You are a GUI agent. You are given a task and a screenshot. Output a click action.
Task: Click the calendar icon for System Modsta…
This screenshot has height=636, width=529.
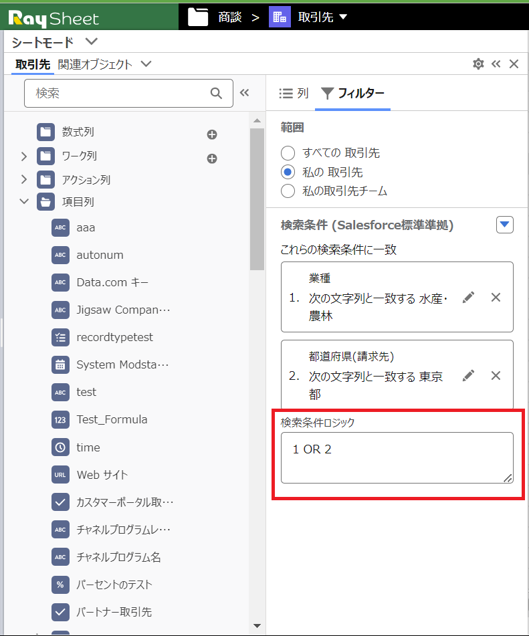[60, 364]
